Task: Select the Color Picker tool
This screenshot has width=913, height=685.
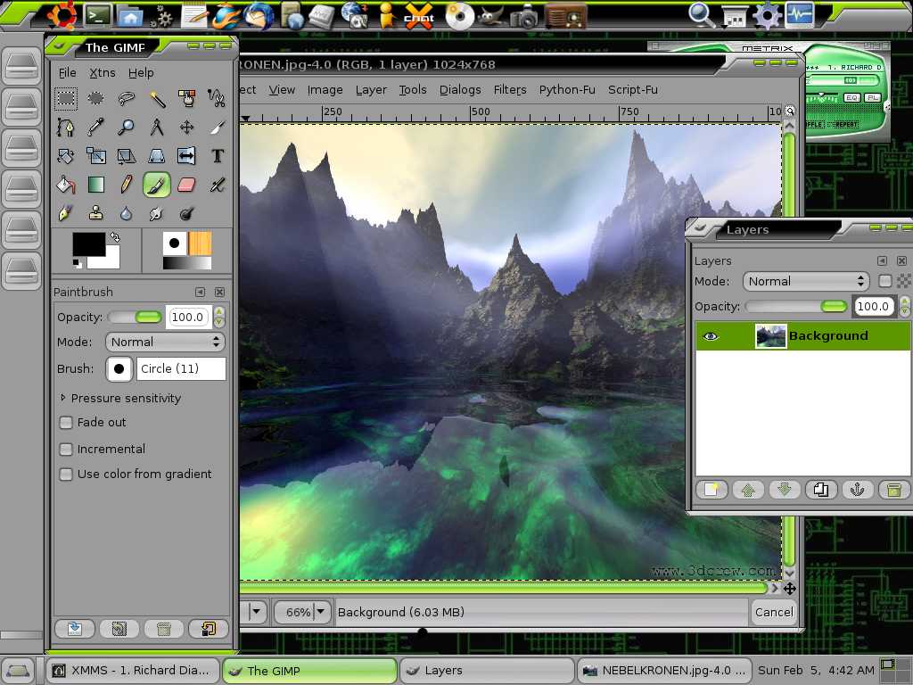Action: pyautogui.click(x=96, y=127)
